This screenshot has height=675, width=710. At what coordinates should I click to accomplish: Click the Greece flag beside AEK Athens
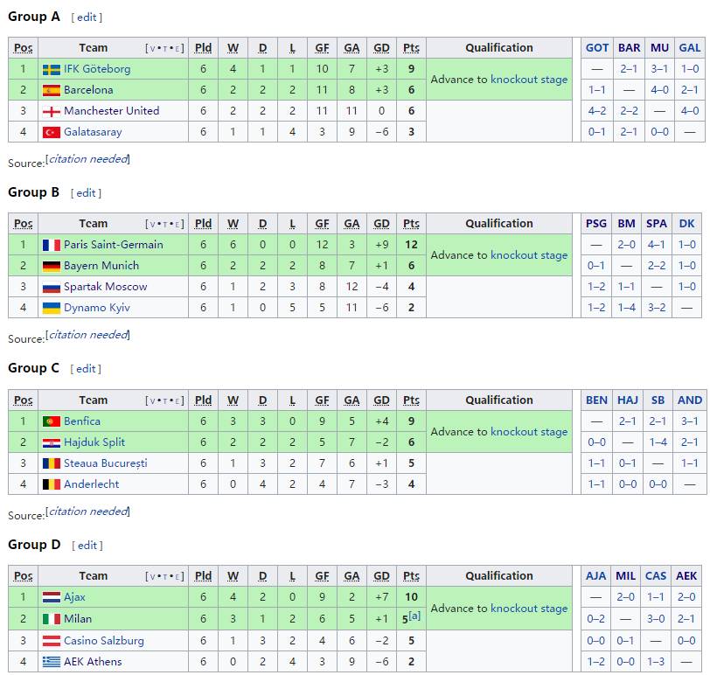click(x=51, y=662)
